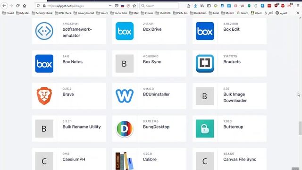Save page to Pocket
Screen dimensions: 302x170
click(117, 6)
